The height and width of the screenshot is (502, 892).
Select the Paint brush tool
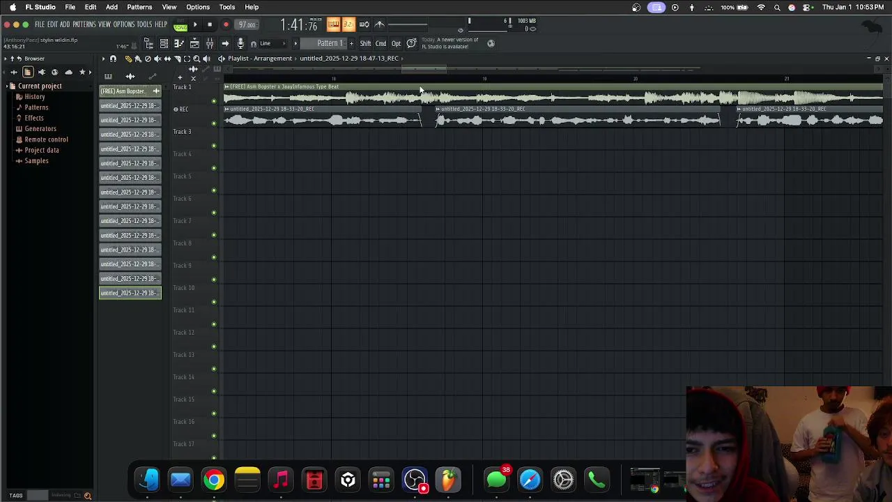click(x=138, y=59)
